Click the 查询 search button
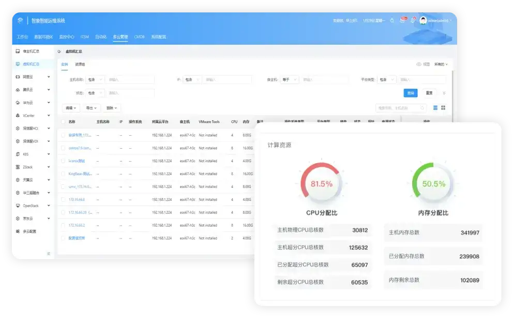The width and height of the screenshot is (513, 318). coord(411,94)
